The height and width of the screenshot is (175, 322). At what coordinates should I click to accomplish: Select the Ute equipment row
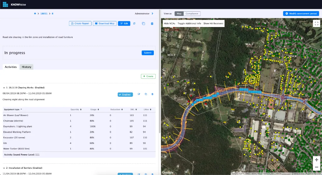pyautogui.click(x=79, y=143)
